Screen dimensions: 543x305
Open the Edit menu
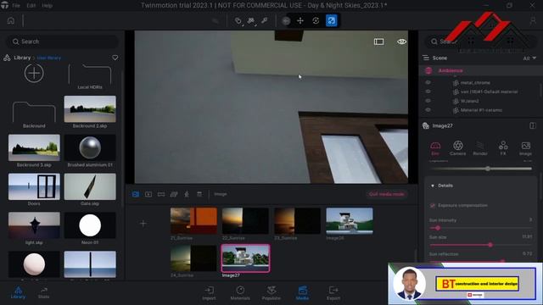pyautogui.click(x=31, y=6)
